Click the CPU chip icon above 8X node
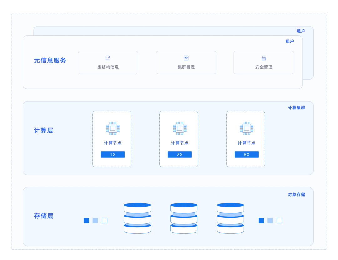 coord(247,128)
